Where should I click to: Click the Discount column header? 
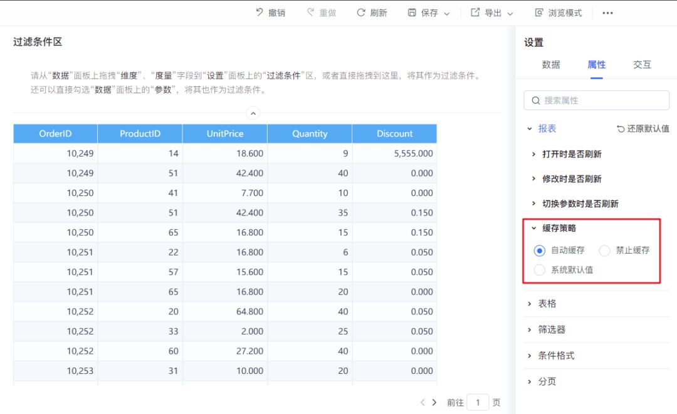coord(395,133)
